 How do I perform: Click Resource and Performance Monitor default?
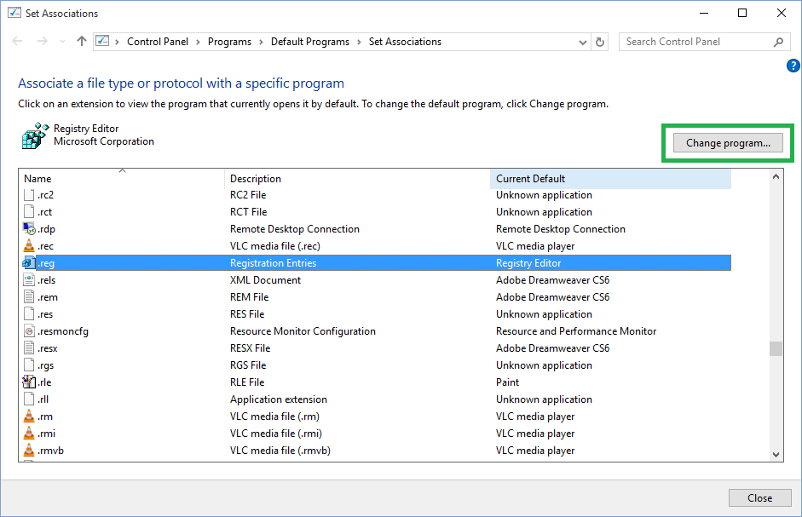tap(576, 331)
